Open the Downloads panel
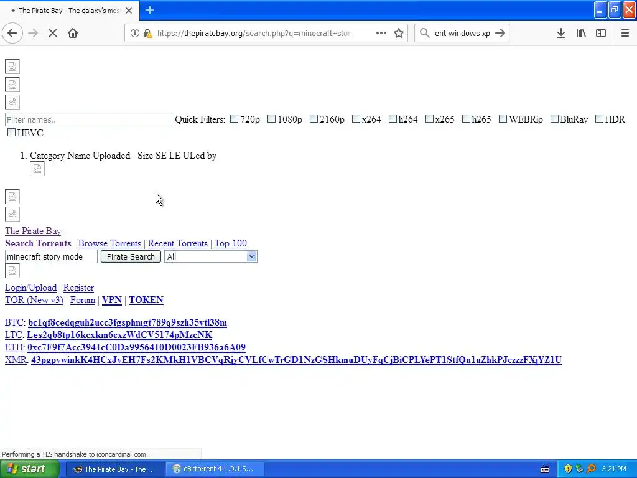Viewport: 637px width, 478px height. (561, 34)
